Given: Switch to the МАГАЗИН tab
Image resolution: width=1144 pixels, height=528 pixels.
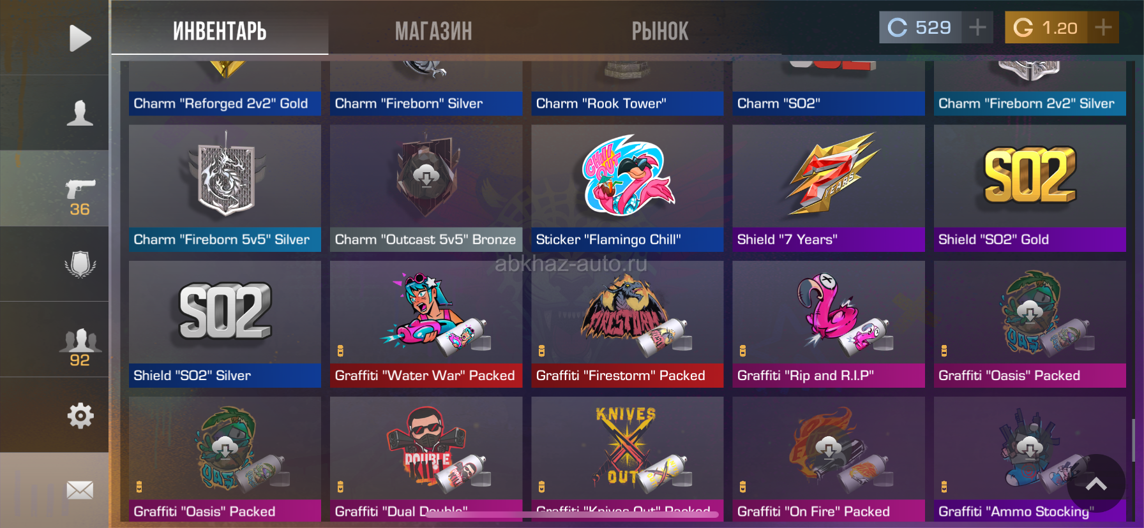Looking at the screenshot, I should pos(433,31).
